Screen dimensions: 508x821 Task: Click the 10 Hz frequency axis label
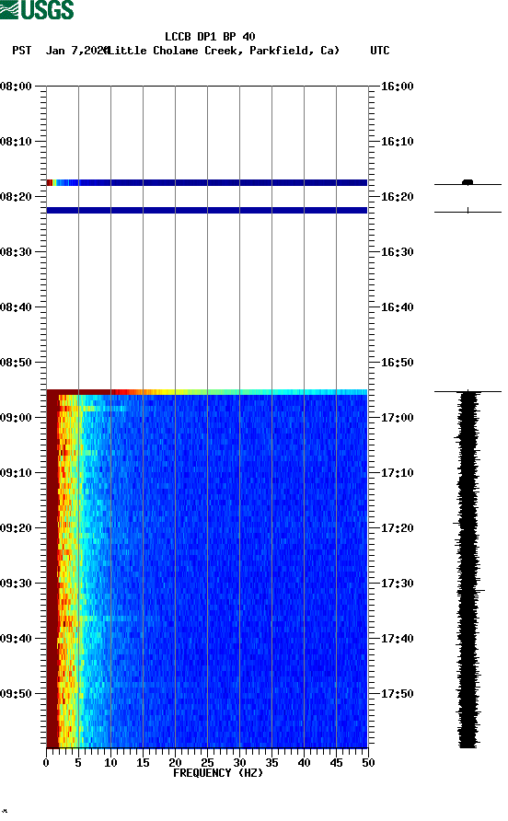coord(110,763)
